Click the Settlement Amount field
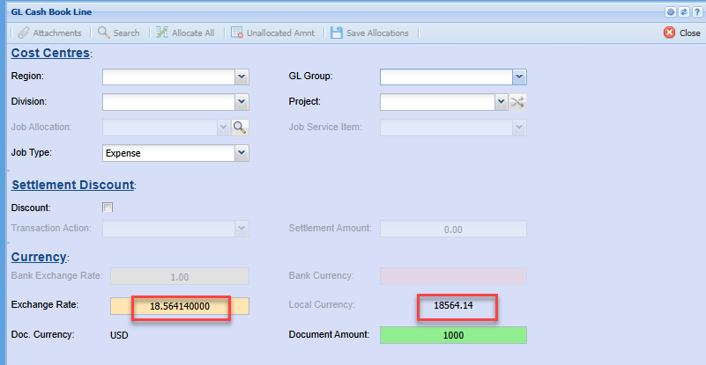Image resolution: width=706 pixels, height=365 pixels. coord(453,229)
